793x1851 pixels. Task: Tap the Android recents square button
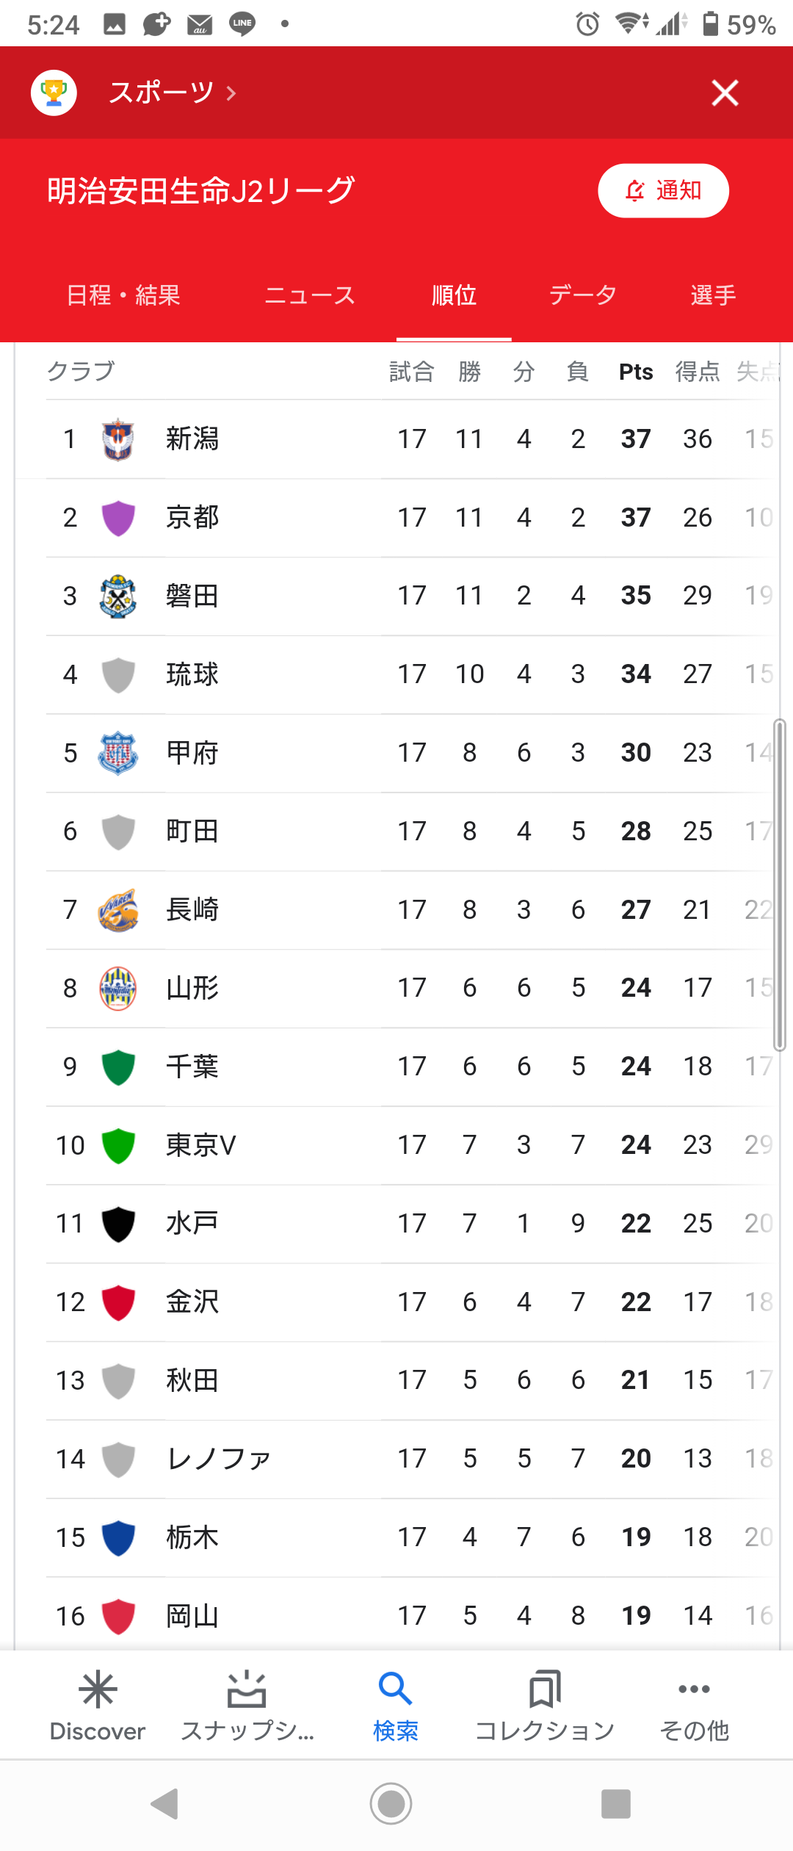(x=615, y=1804)
